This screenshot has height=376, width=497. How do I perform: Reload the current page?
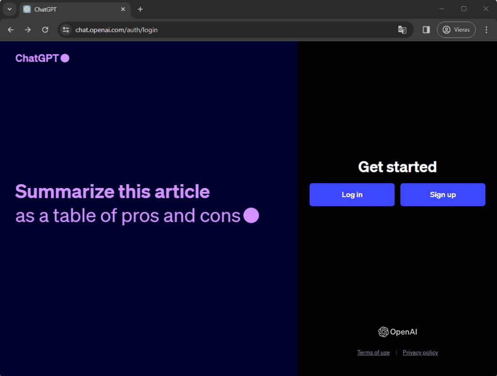tap(45, 30)
